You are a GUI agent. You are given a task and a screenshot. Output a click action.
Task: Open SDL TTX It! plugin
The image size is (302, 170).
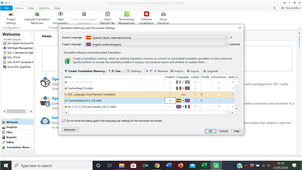point(12,58)
